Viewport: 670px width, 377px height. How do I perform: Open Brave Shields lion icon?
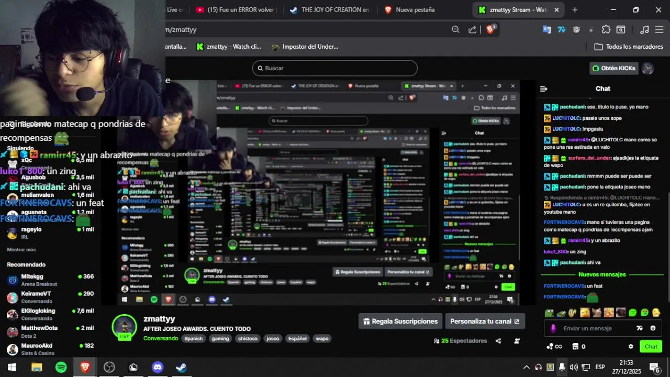490,29
